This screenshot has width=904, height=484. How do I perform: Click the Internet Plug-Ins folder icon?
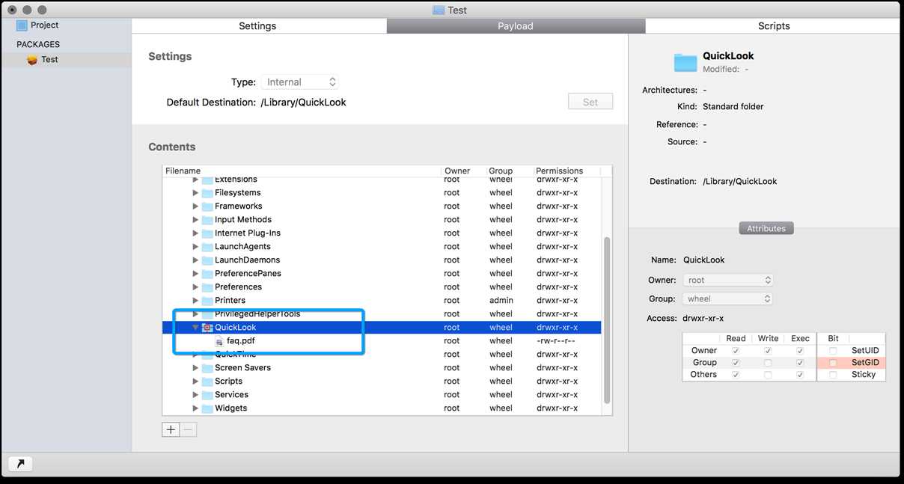pyautogui.click(x=207, y=233)
